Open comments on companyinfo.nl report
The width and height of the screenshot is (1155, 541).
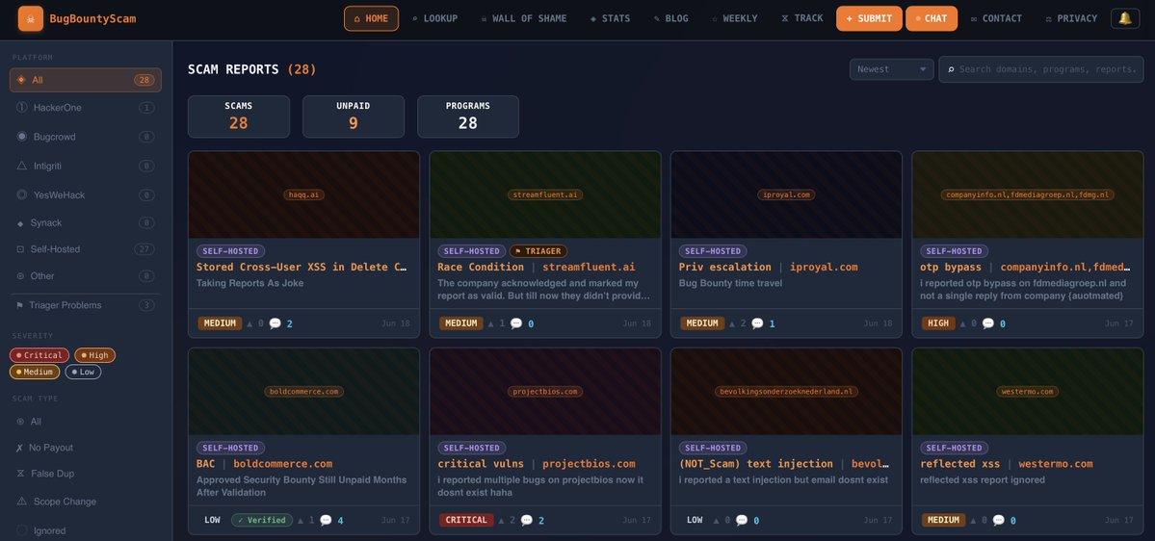[994, 323]
